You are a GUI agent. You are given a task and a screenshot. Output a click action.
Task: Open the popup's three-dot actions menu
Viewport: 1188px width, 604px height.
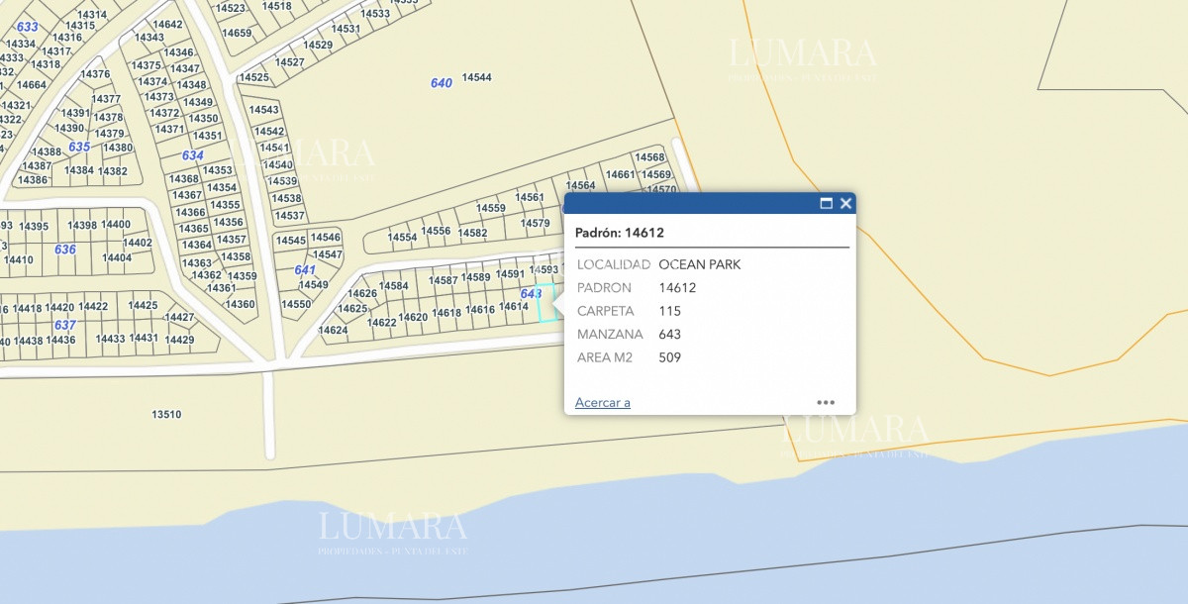click(826, 403)
